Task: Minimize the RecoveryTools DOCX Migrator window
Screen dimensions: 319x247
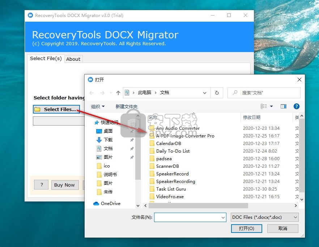Action: 213,15
